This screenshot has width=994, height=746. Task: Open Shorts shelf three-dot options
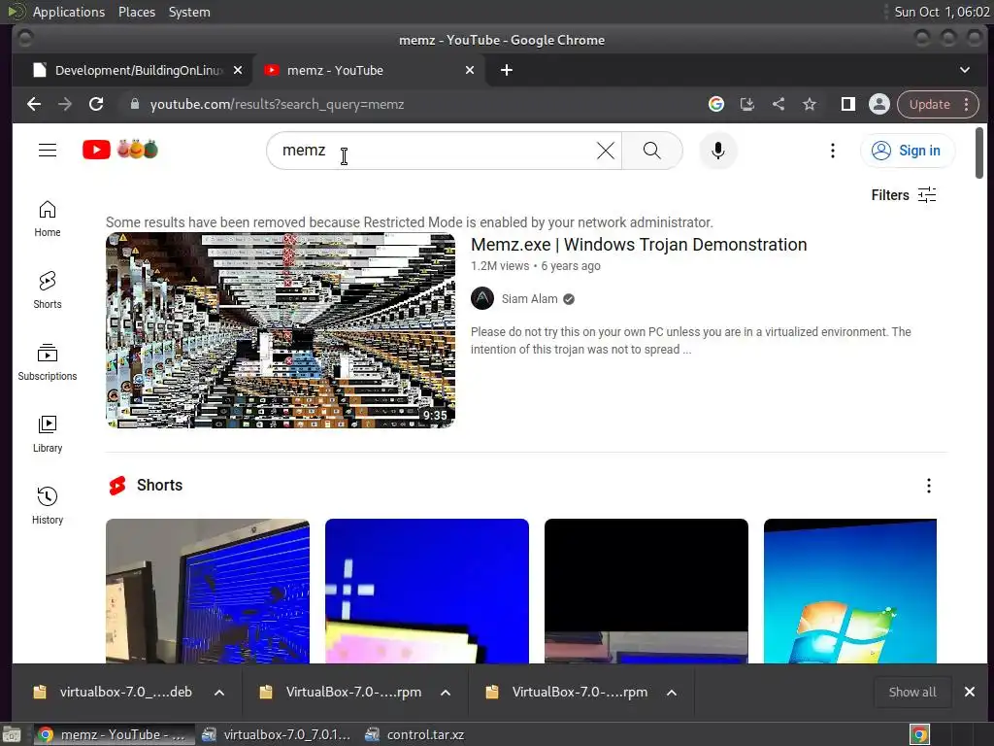click(x=929, y=486)
